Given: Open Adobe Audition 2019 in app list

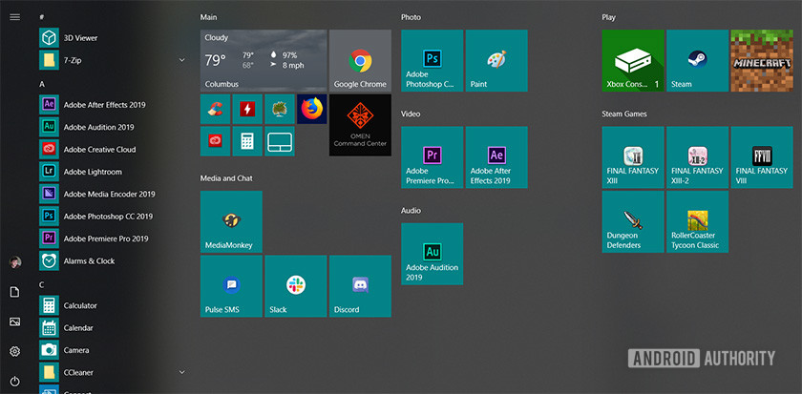Looking at the screenshot, I should point(113,127).
